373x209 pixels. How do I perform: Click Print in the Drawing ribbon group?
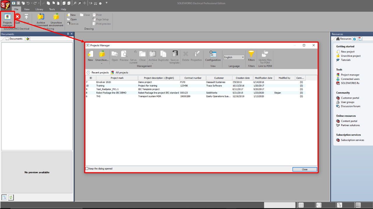pos(97,15)
